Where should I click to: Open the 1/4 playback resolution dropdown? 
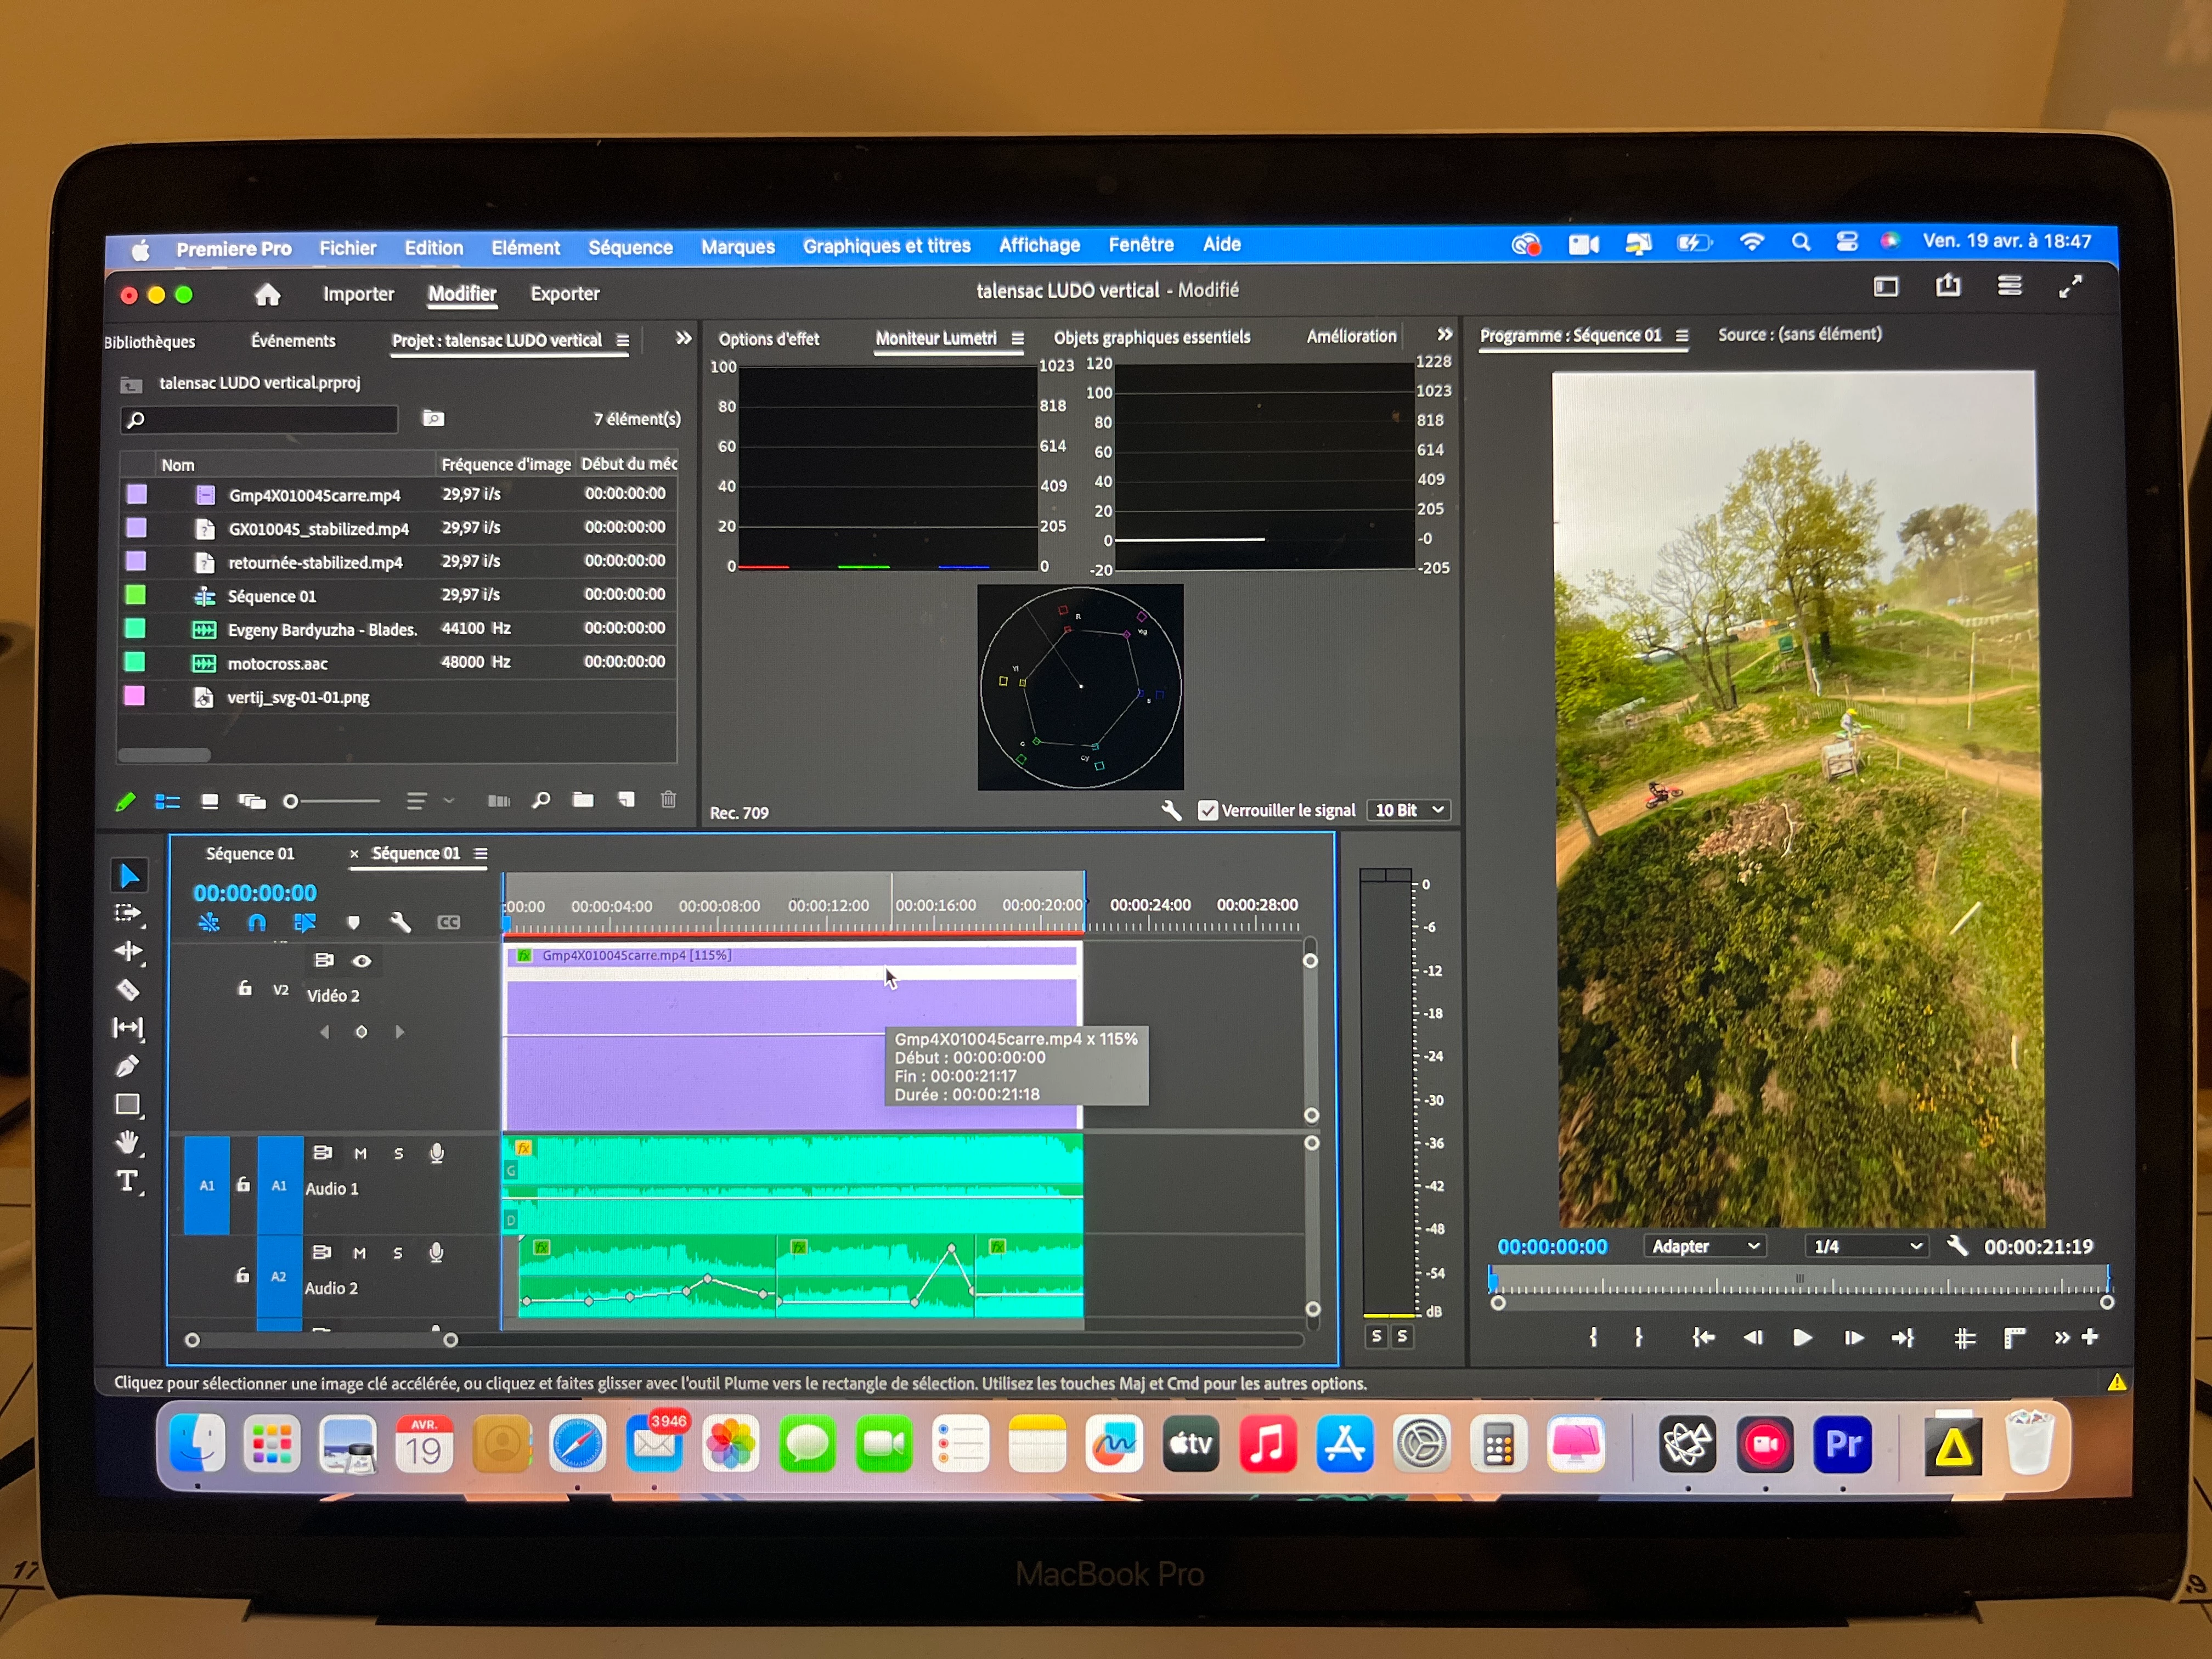point(1866,1246)
